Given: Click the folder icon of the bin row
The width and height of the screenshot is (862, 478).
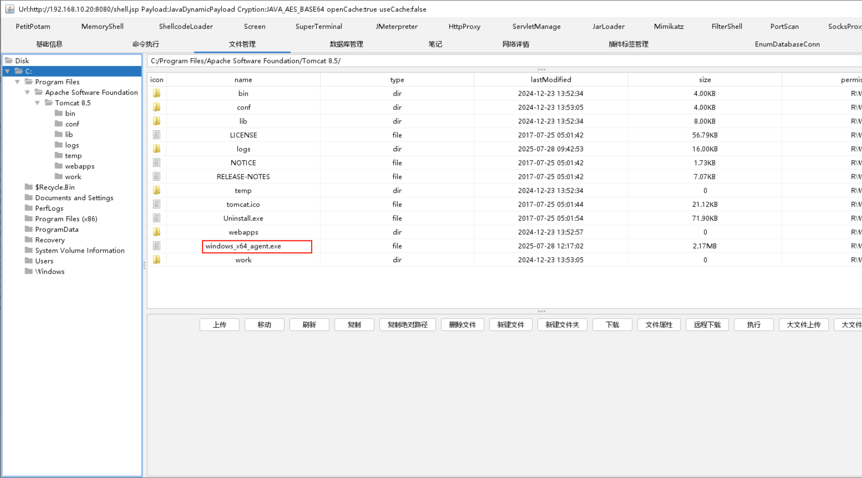Looking at the screenshot, I should [x=156, y=93].
